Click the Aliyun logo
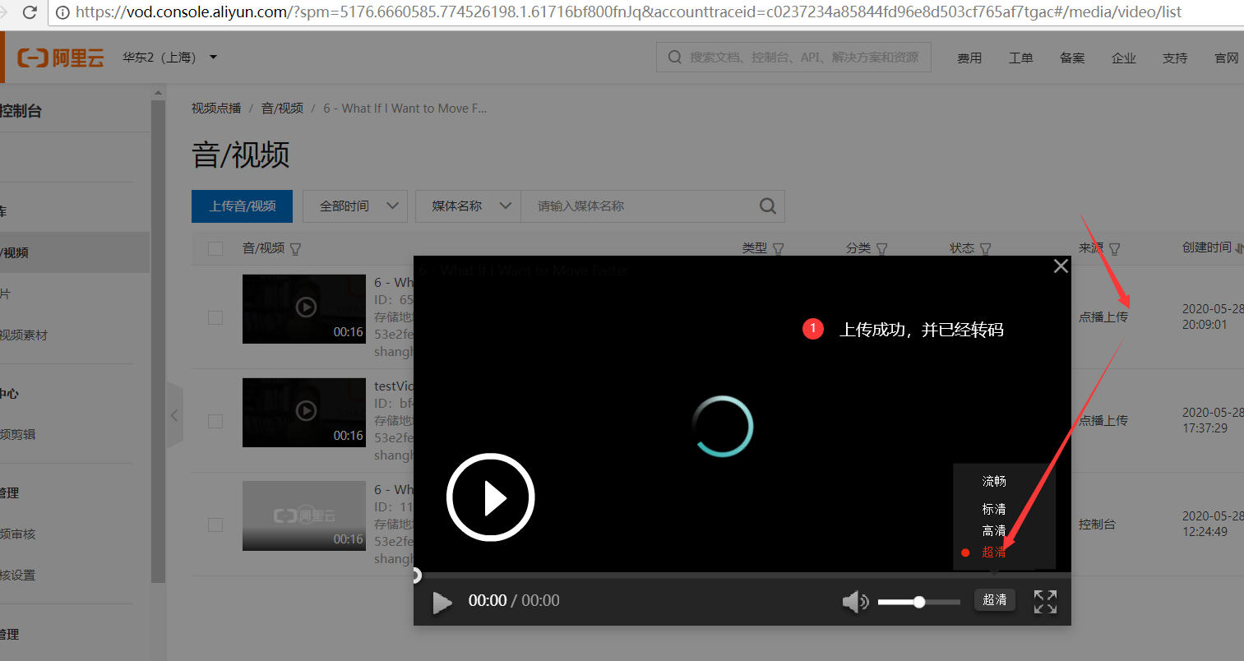 (x=61, y=58)
